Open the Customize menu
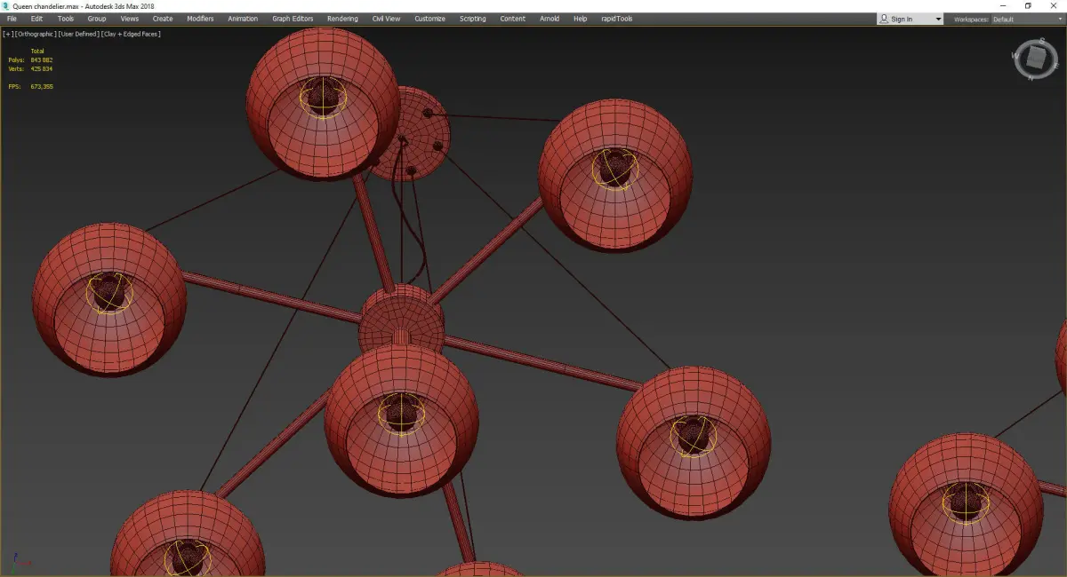Viewport: 1067px width, 577px height. coord(429,19)
